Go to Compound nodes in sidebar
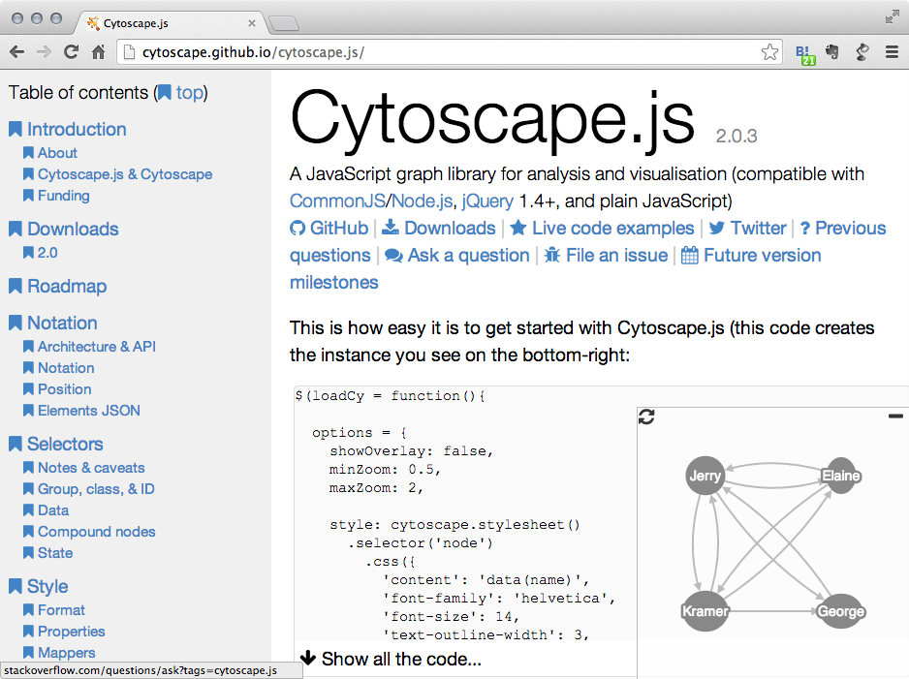 point(96,532)
